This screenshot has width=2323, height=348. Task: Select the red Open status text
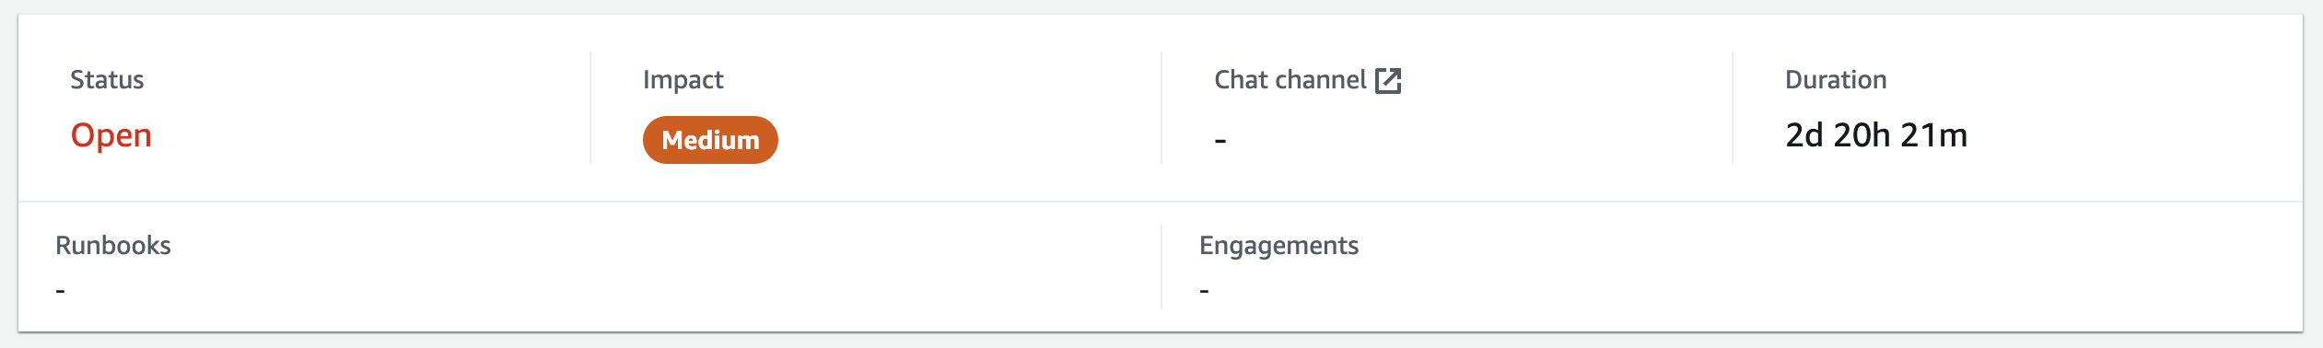[111, 135]
